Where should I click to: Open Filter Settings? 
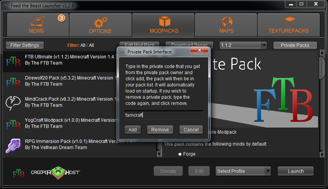25,45
